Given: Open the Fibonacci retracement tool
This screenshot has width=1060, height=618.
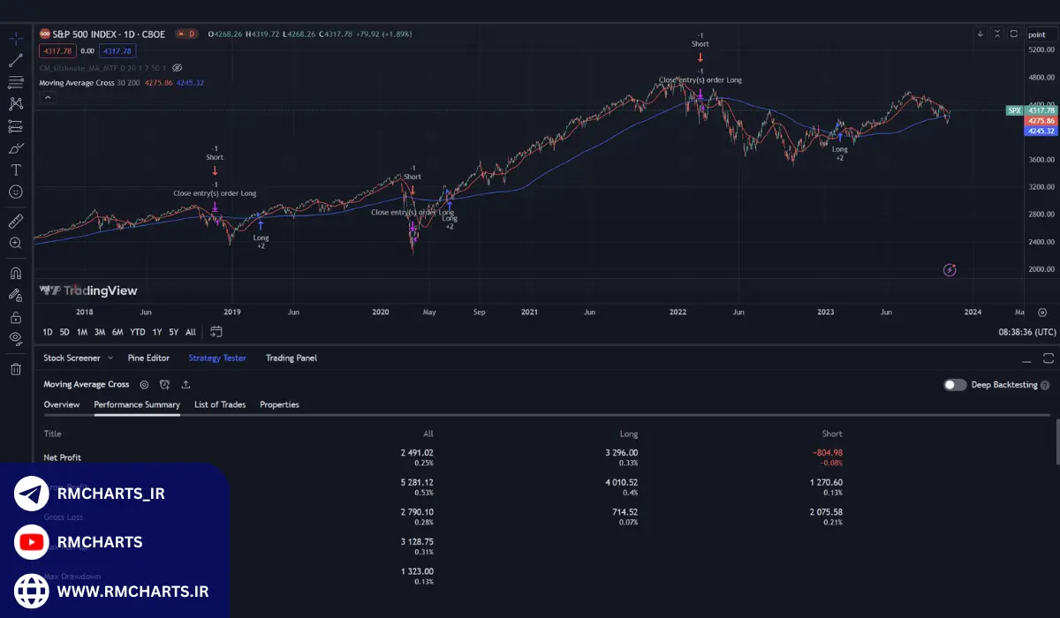Looking at the screenshot, I should coord(16,82).
